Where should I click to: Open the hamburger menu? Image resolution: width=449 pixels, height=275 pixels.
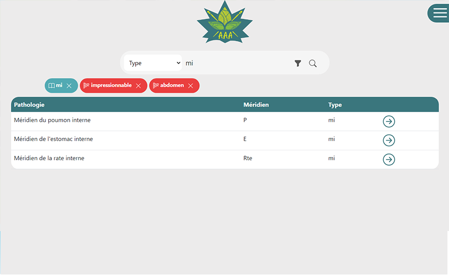(439, 13)
